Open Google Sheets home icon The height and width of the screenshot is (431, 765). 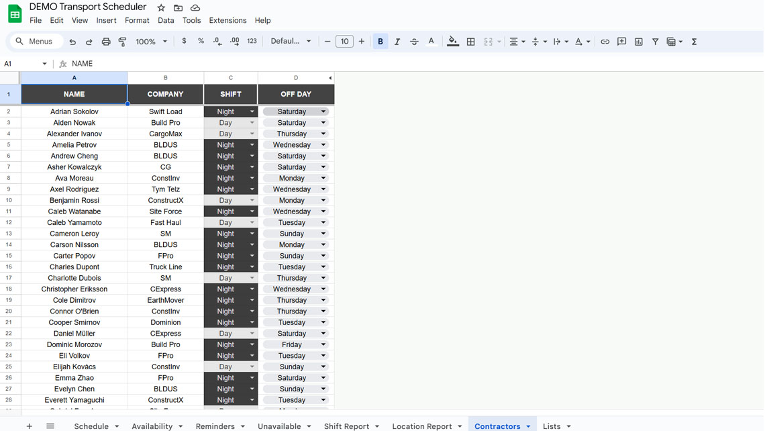[x=15, y=13]
